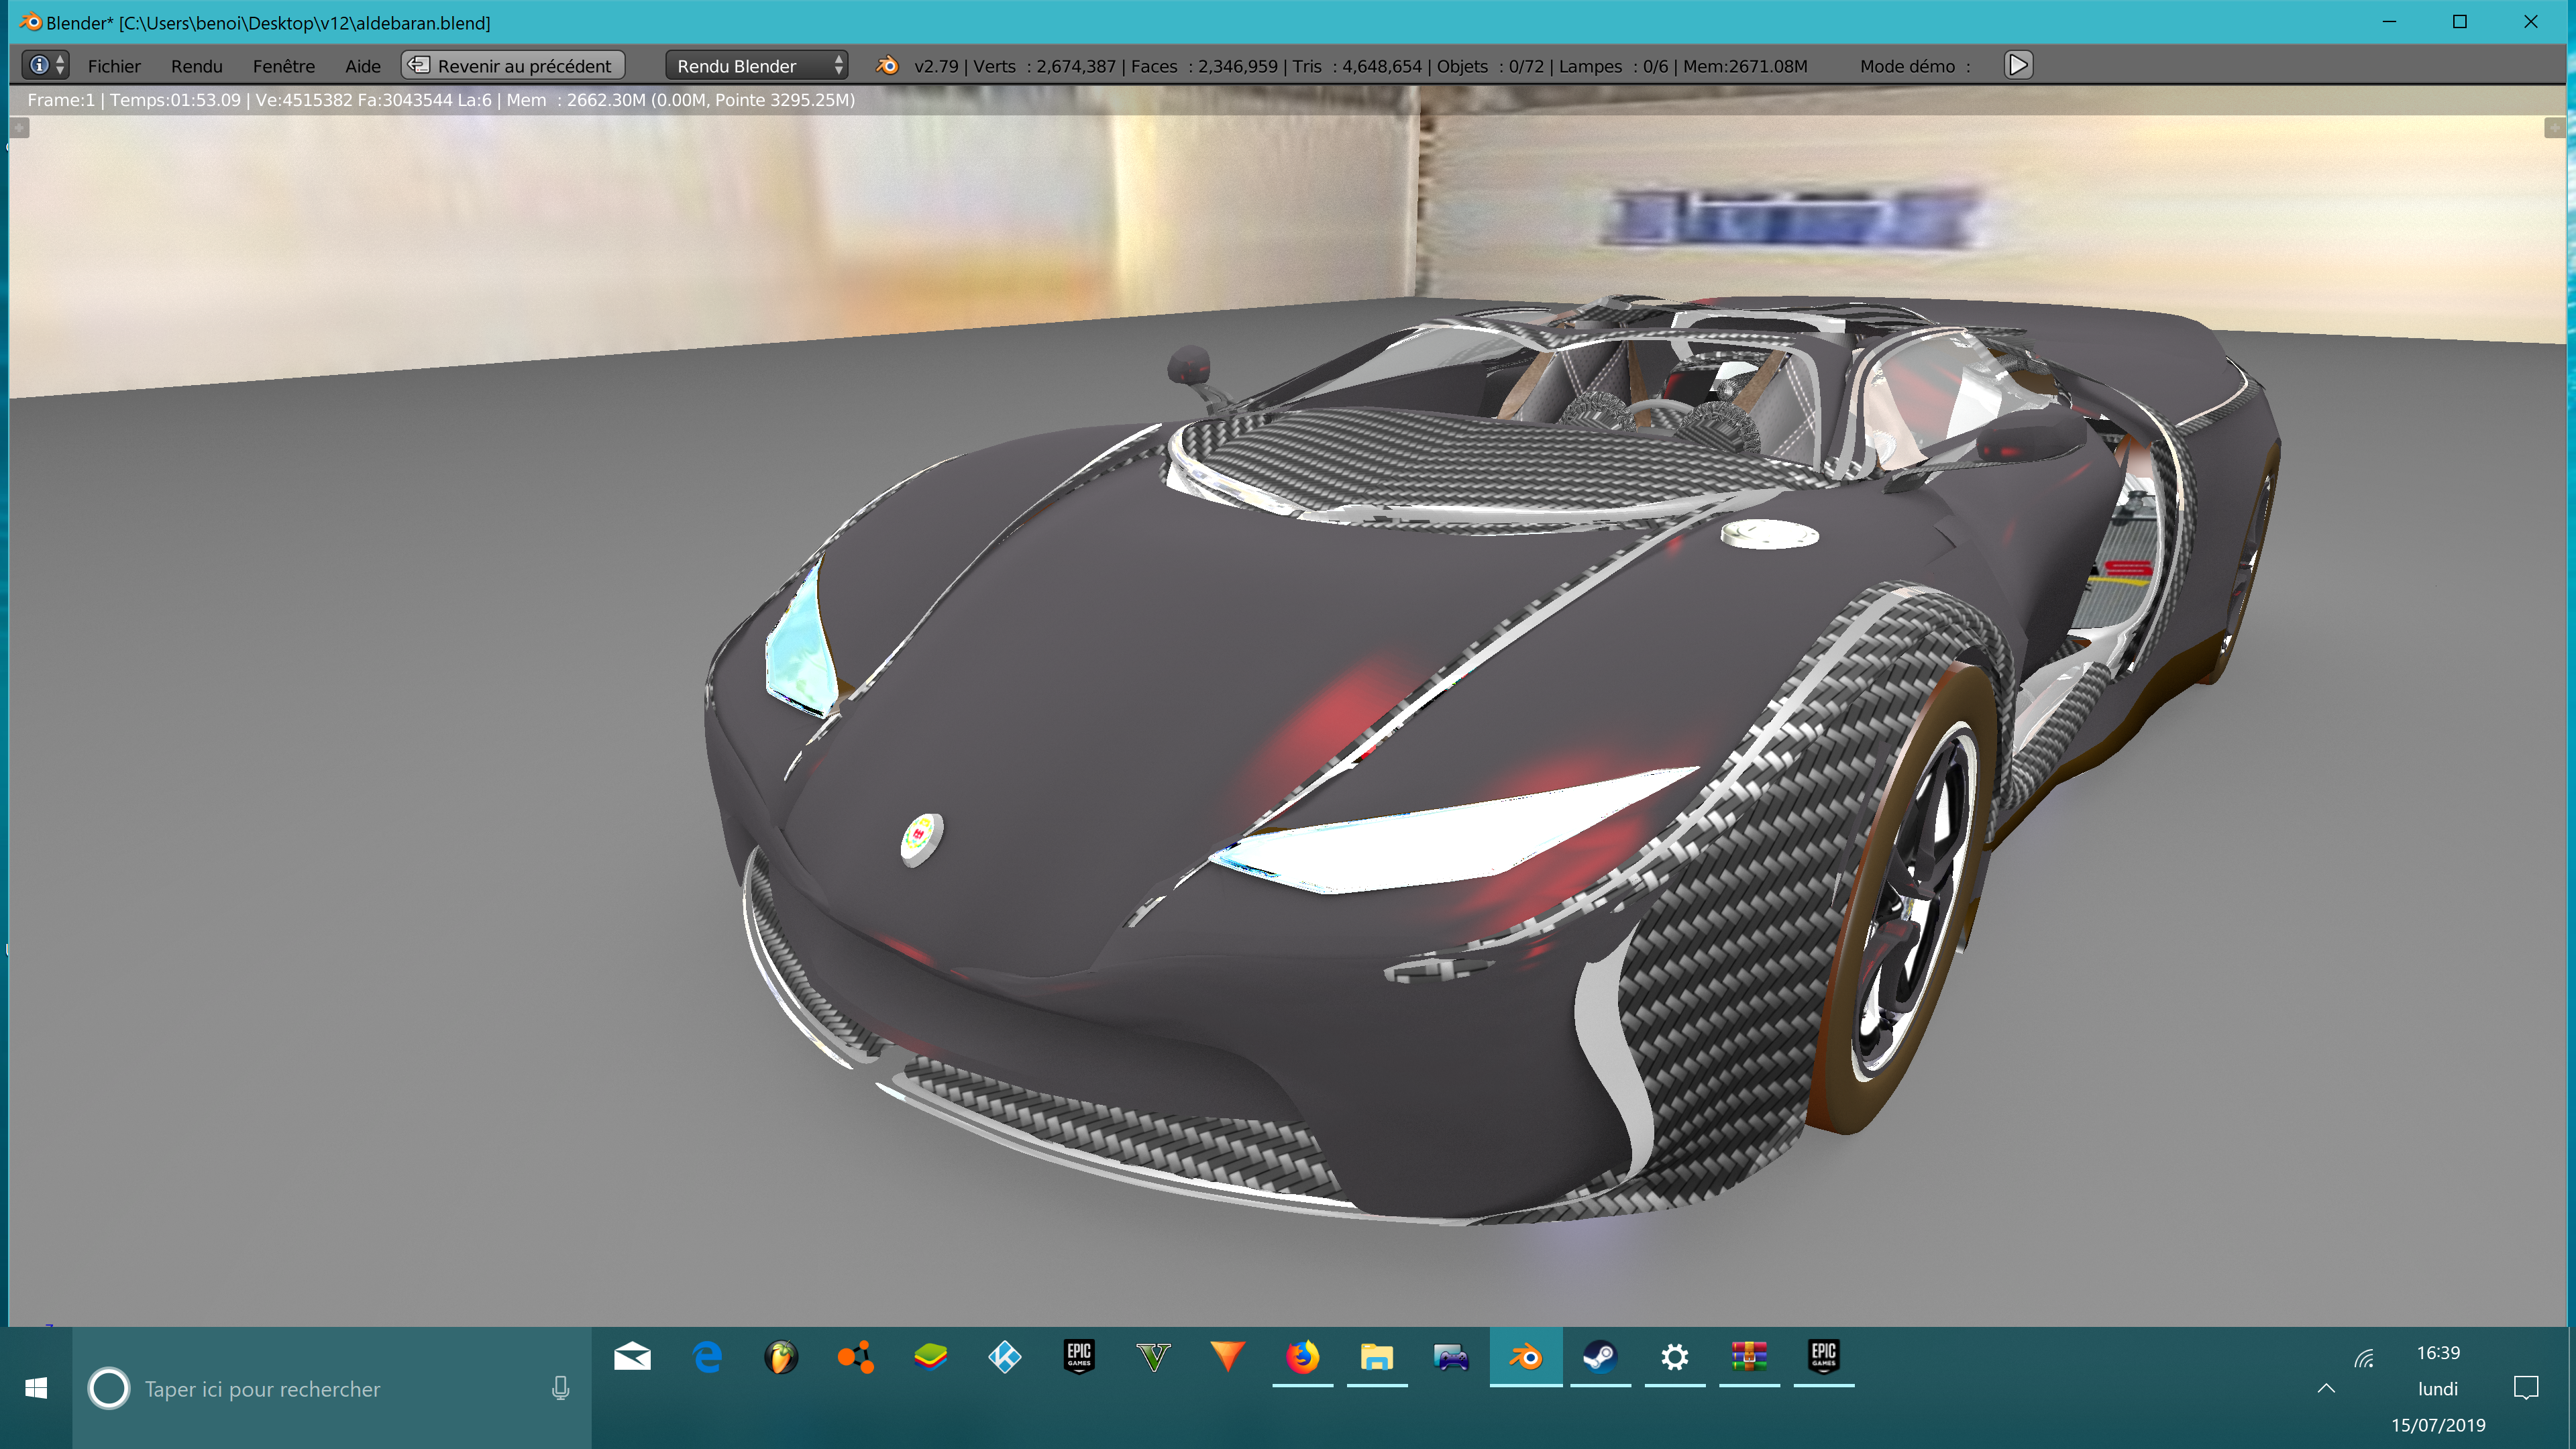Image resolution: width=2576 pixels, height=1449 pixels.
Task: Open the Fichier menu
Action: coord(114,66)
